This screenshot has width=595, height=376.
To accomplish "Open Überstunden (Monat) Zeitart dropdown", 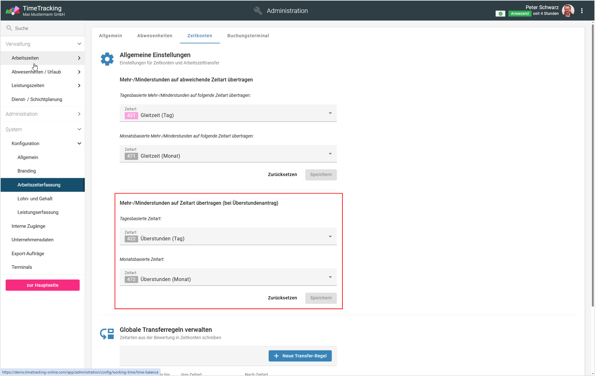I will tap(228, 277).
